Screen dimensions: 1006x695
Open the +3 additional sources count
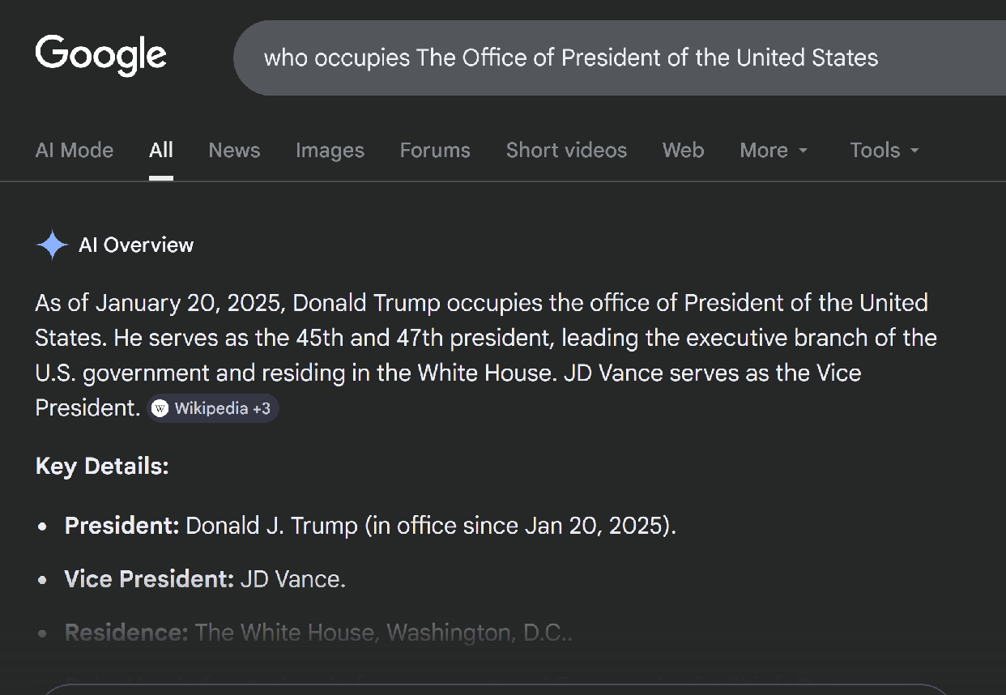click(x=261, y=408)
